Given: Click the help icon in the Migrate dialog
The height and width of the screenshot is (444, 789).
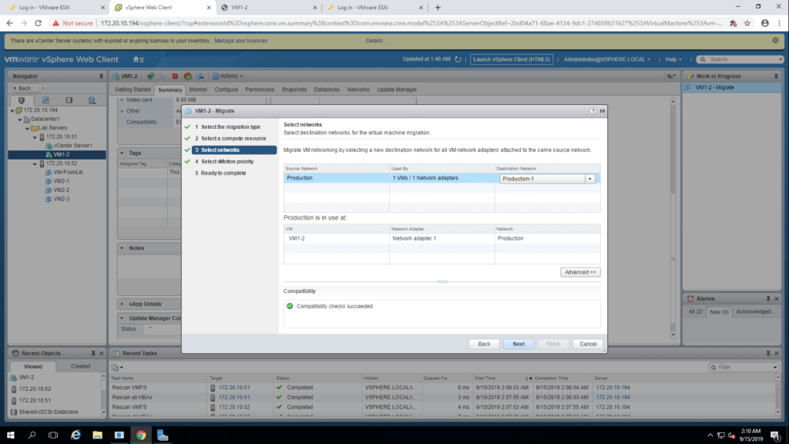Looking at the screenshot, I should tap(593, 111).
